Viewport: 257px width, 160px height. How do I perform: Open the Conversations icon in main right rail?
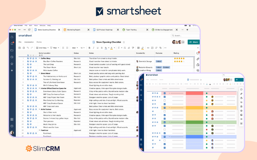[198, 53]
